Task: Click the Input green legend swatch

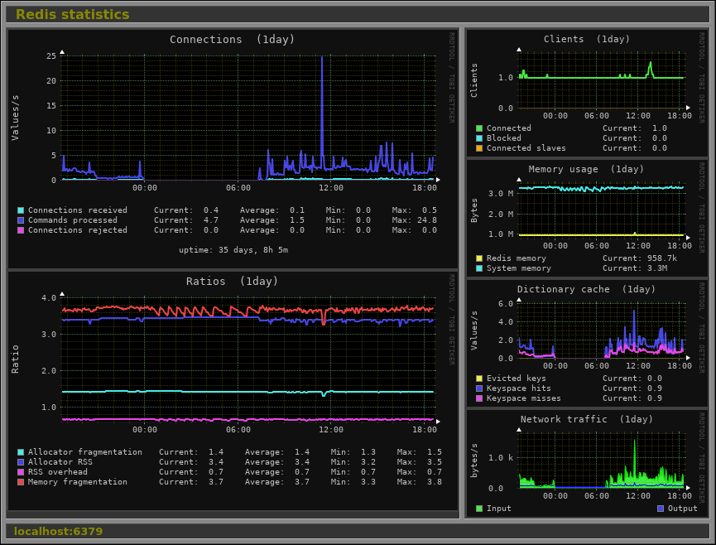Action: coord(479,509)
